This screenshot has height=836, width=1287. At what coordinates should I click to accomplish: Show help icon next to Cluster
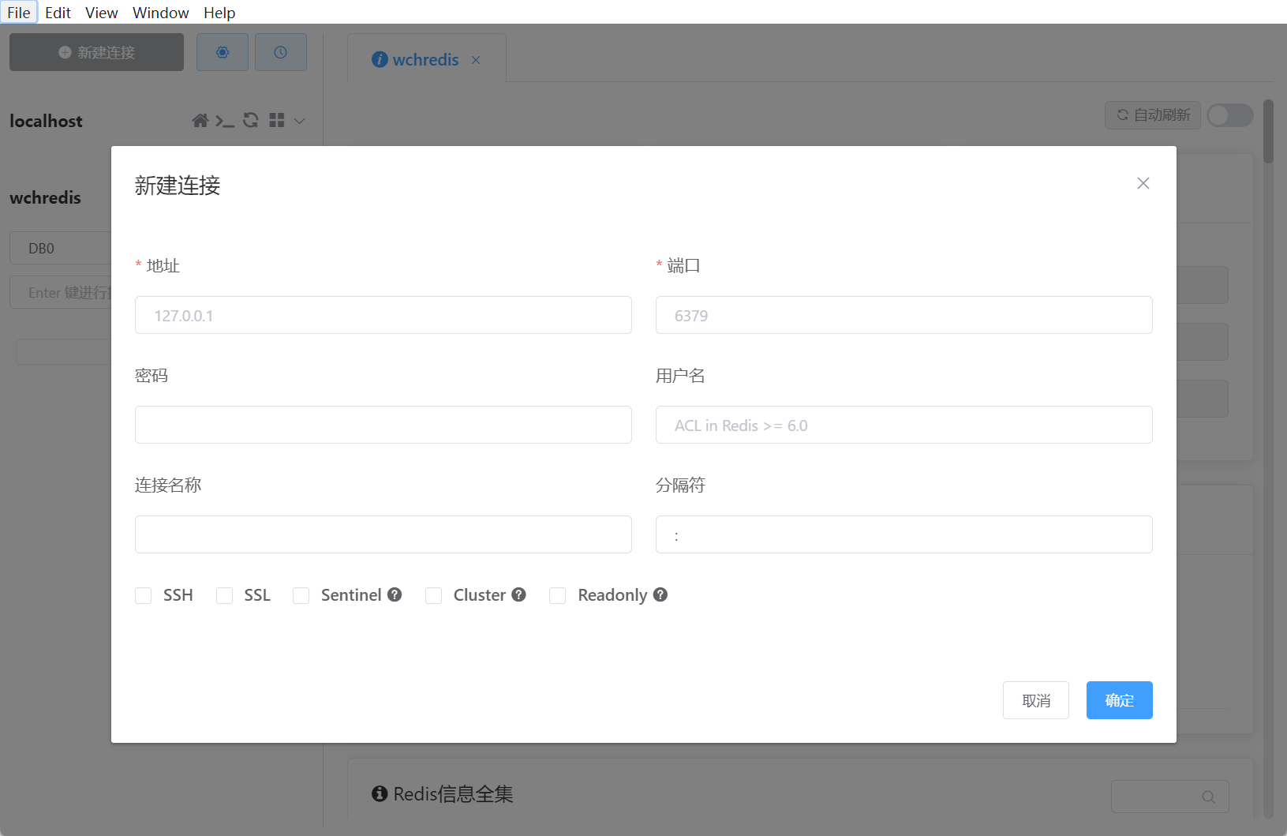(x=518, y=594)
